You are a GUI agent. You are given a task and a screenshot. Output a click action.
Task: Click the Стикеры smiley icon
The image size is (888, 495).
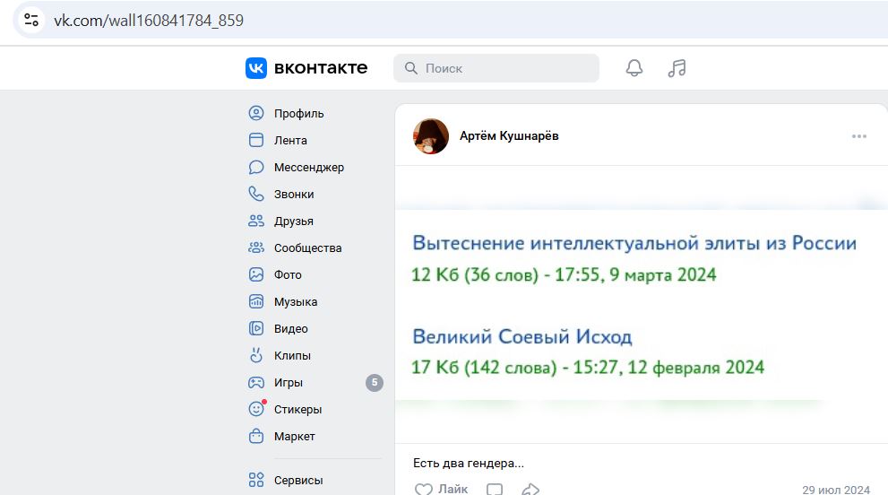[x=256, y=409]
